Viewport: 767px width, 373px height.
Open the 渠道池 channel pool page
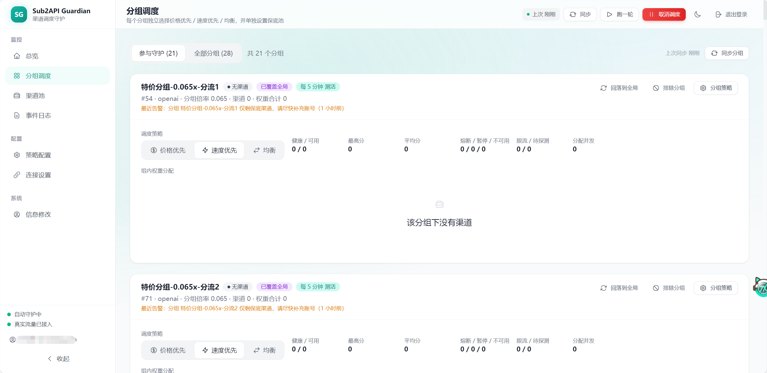[57, 96]
